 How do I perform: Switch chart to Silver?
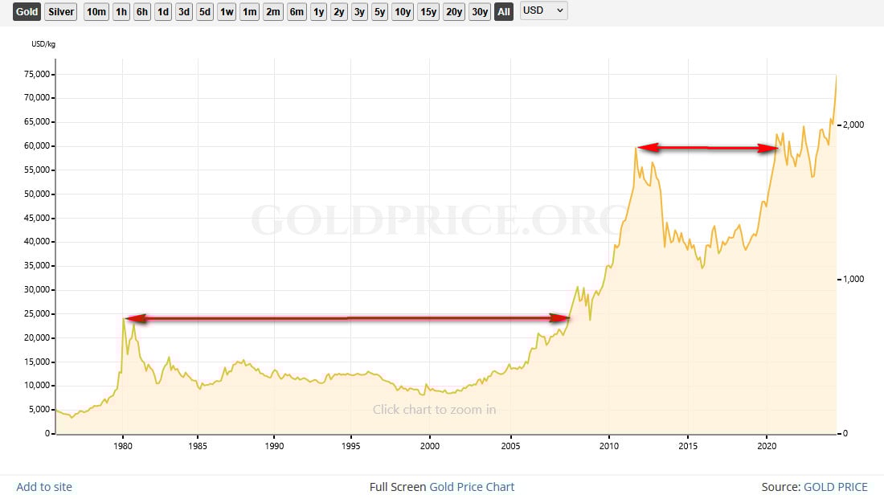click(x=61, y=12)
